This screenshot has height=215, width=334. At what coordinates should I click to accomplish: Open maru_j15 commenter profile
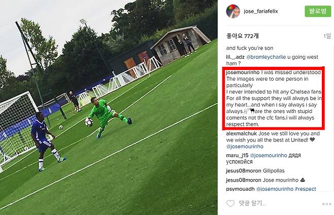click(x=237, y=155)
